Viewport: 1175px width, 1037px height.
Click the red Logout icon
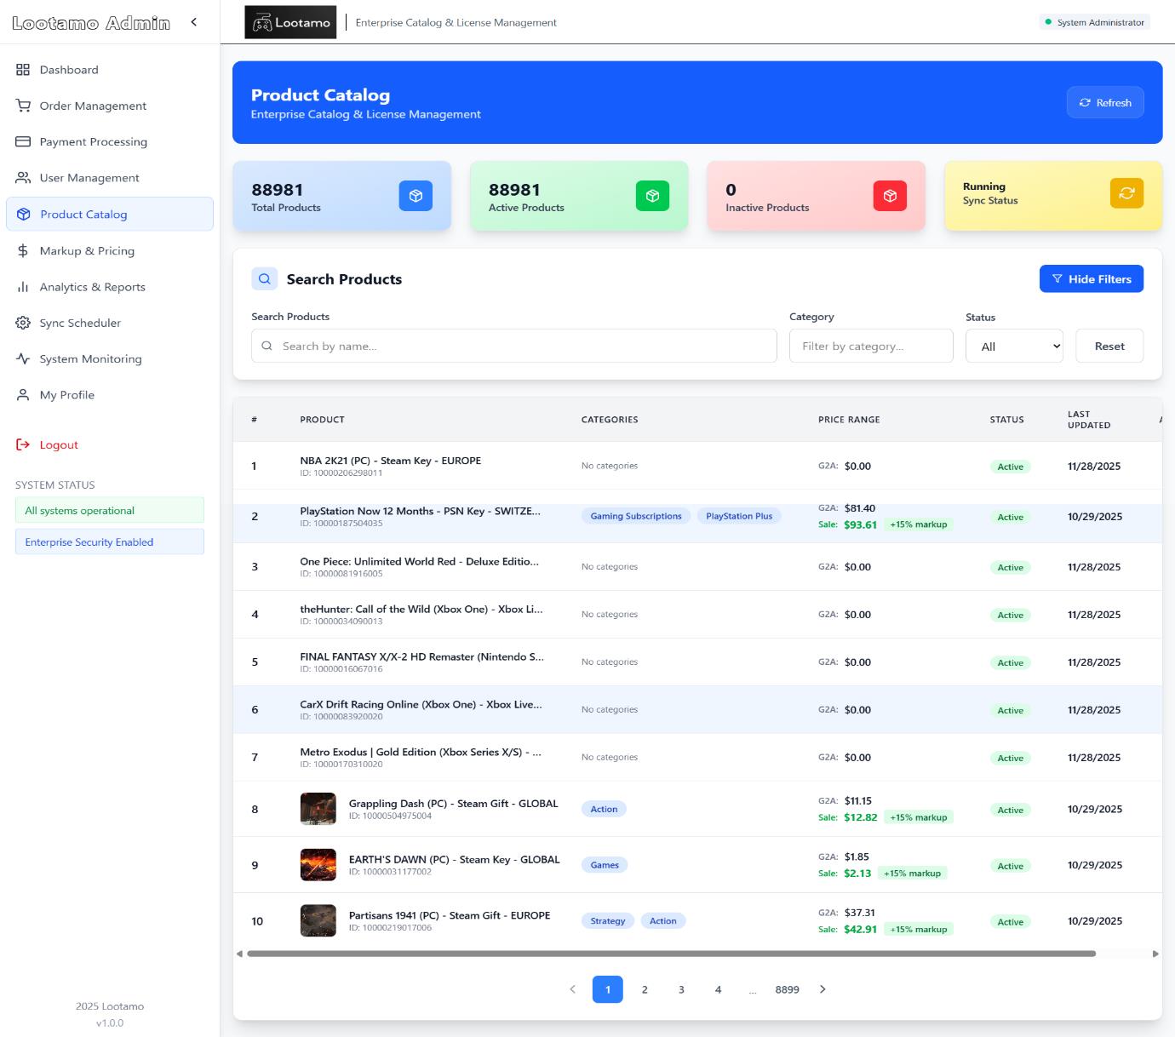pos(23,444)
